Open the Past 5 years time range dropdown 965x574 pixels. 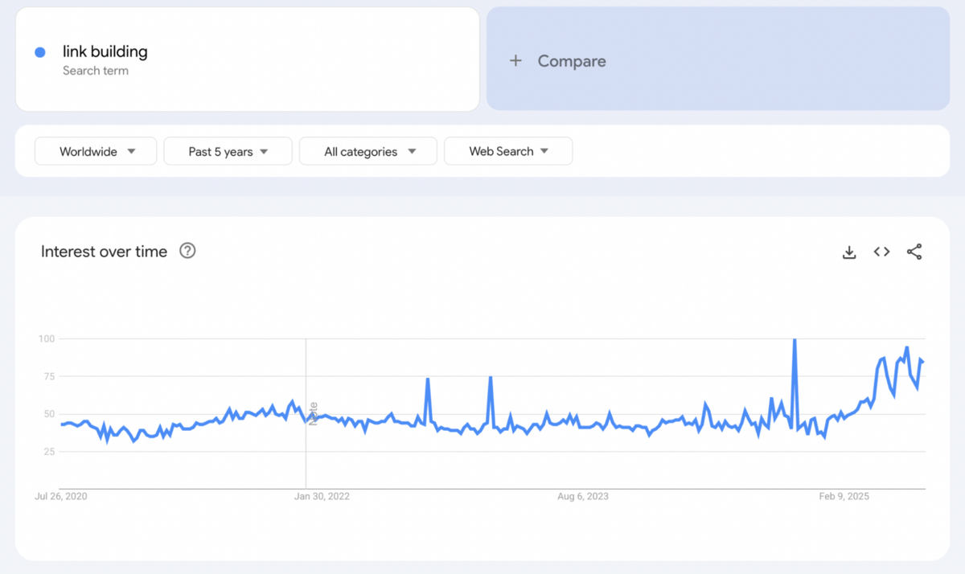pyautogui.click(x=228, y=151)
